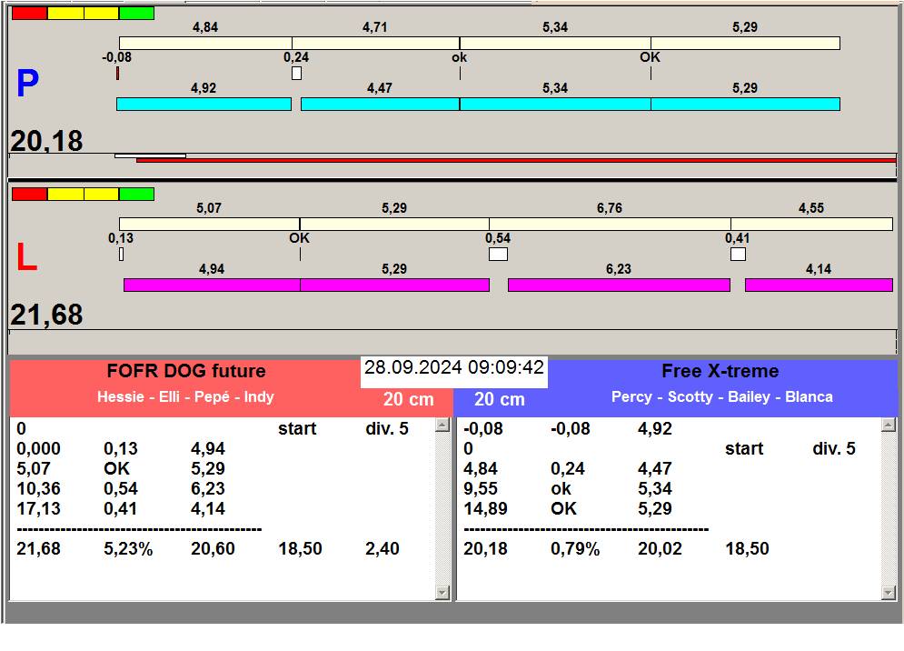Click the green start light in lane P
904x651 pixels.
pyautogui.click(x=136, y=14)
